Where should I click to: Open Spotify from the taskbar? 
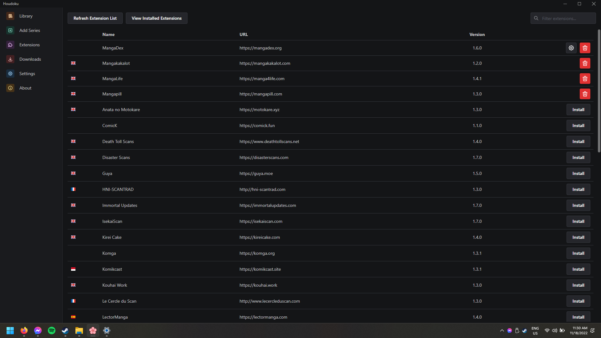[52, 330]
